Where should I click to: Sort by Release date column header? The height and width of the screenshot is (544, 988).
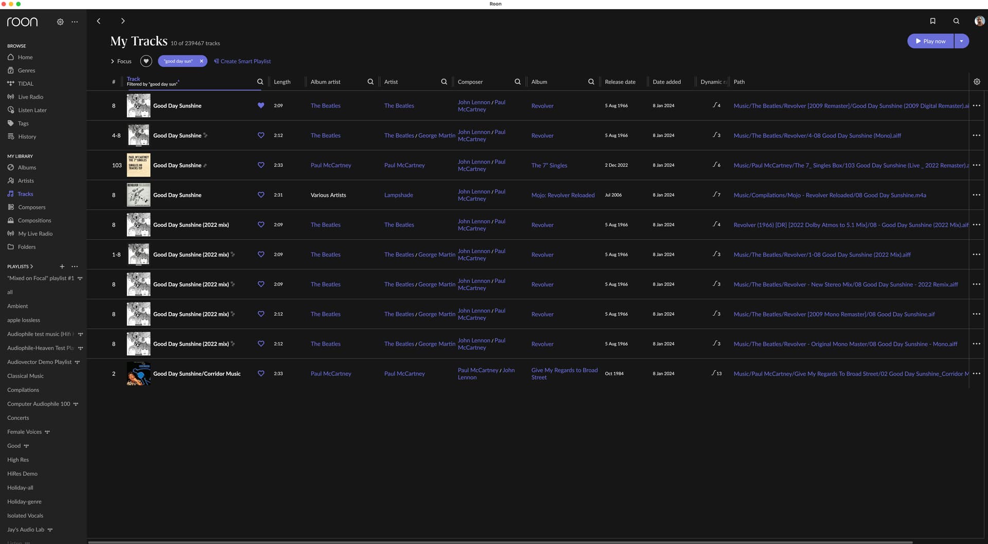[620, 82]
